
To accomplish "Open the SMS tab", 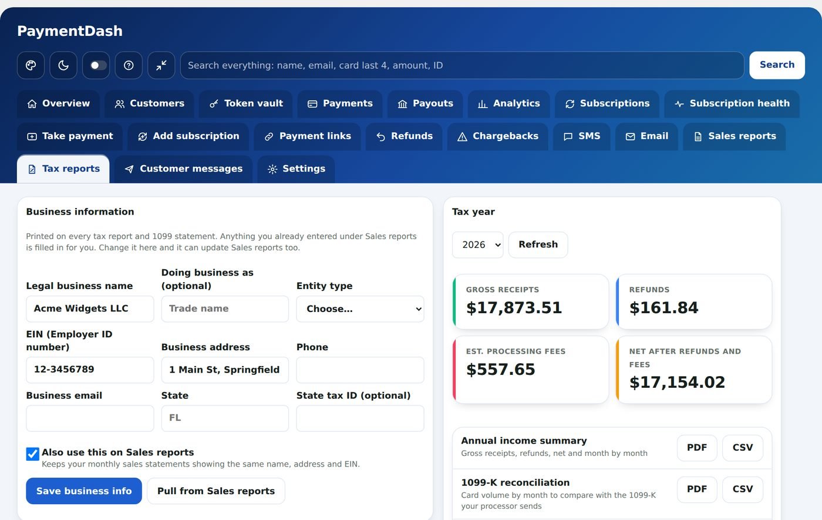I will 582,136.
